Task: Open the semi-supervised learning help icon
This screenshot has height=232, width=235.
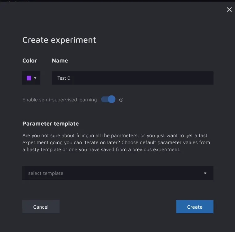Action: pos(121,100)
